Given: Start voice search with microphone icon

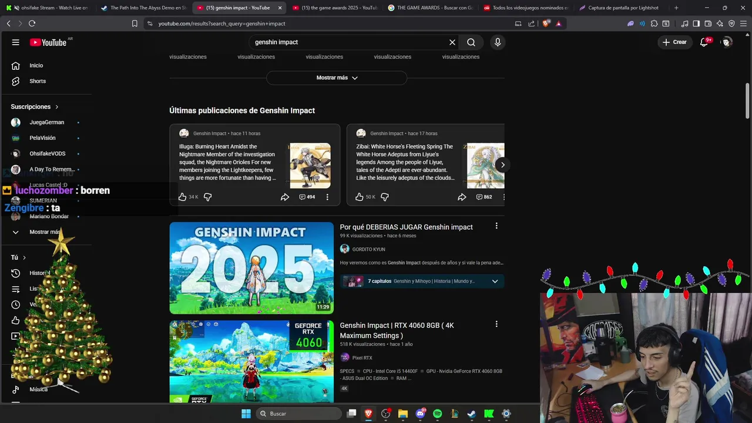Looking at the screenshot, I should pyautogui.click(x=498, y=42).
